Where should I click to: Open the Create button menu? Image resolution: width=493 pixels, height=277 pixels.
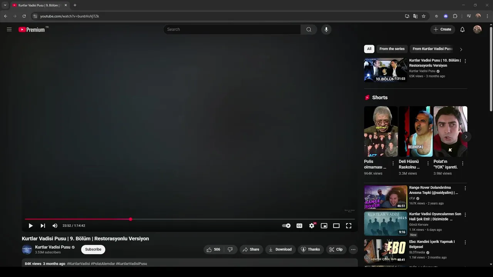(x=443, y=30)
